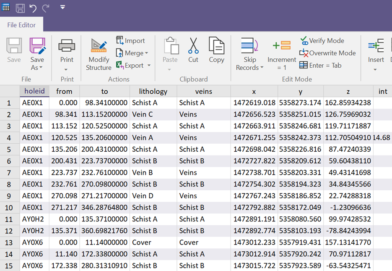Image resolution: width=392 pixels, height=271 pixels.
Task: Click the Undo arrow in title bar
Action: point(33,8)
